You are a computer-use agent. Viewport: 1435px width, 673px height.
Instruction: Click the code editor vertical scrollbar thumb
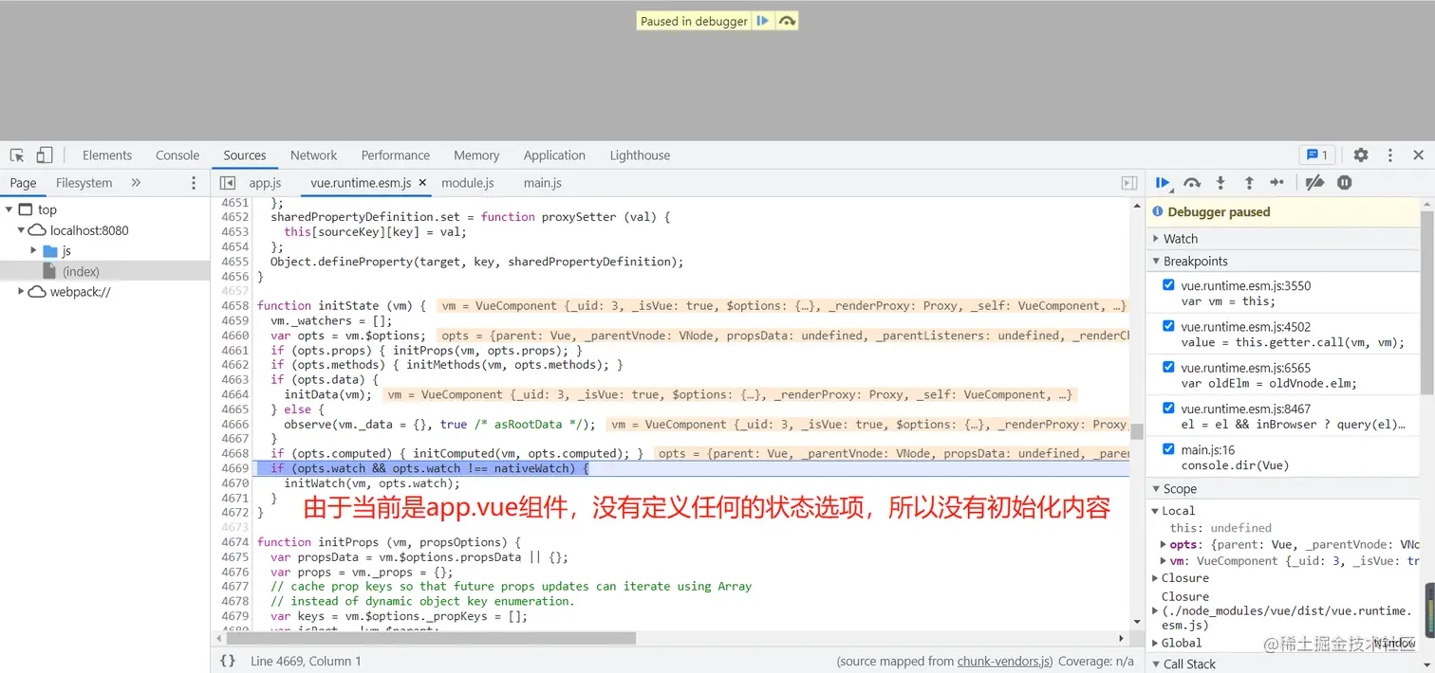[1136, 431]
